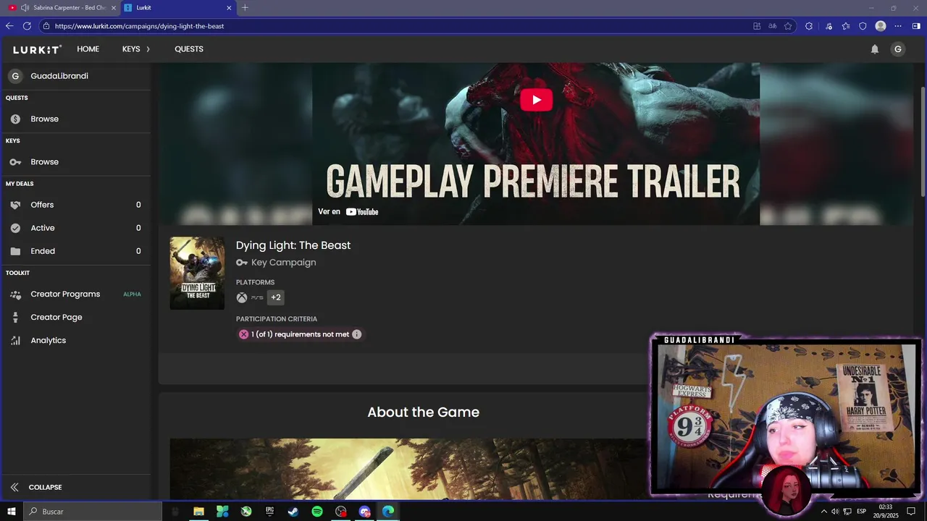The height and width of the screenshot is (521, 927).
Task: Open Creator Programs in Toolkit
Action: (75, 295)
